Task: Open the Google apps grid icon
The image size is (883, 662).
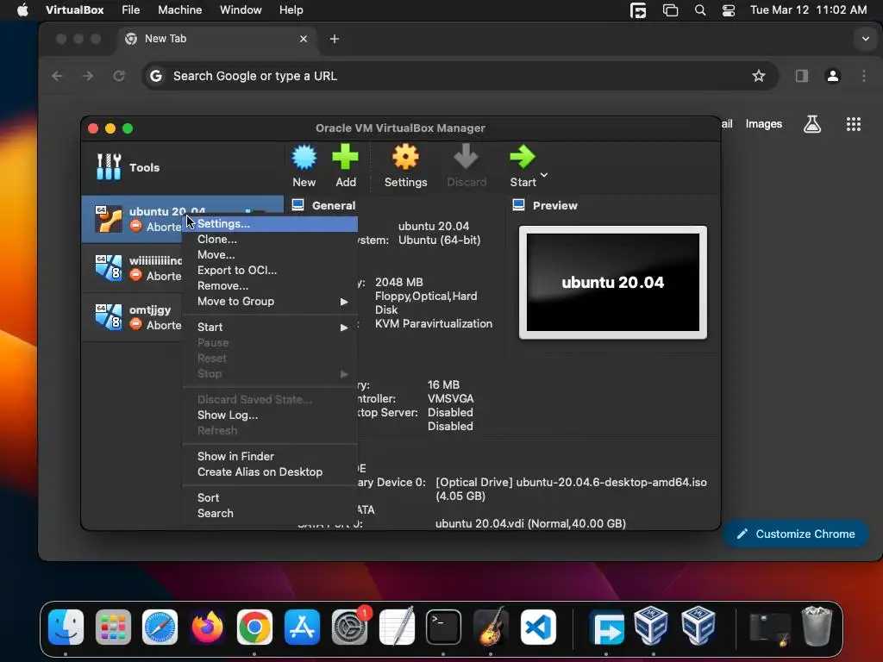Action: click(x=854, y=124)
